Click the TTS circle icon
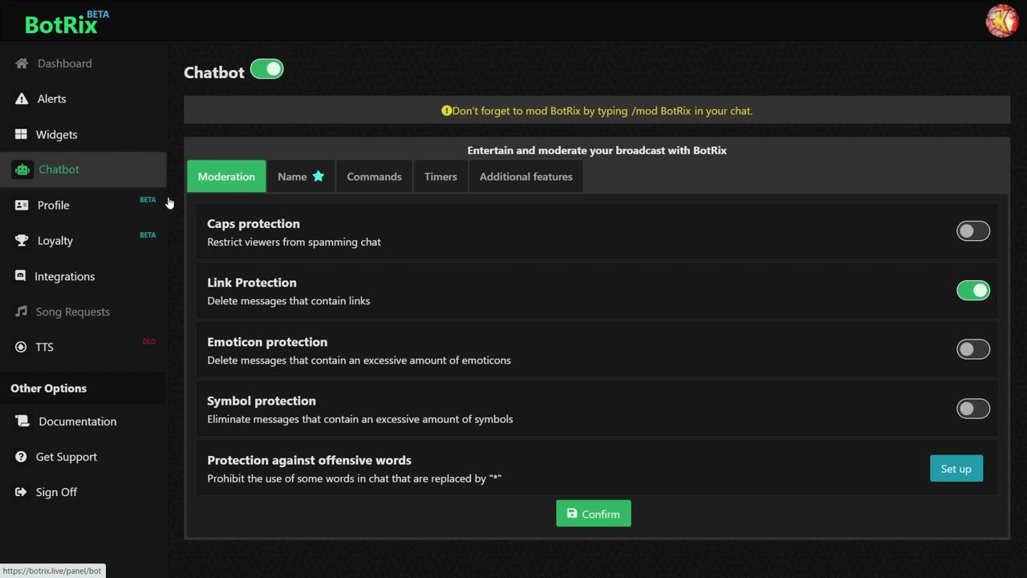1027x578 pixels. [21, 347]
